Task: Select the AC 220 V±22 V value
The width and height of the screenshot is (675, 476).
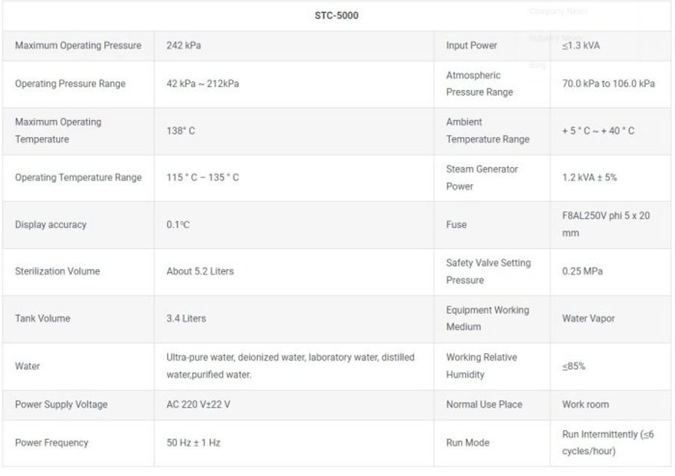Action: [199, 405]
